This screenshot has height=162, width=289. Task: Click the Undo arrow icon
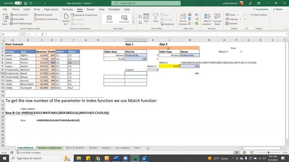click(x=31, y=3)
